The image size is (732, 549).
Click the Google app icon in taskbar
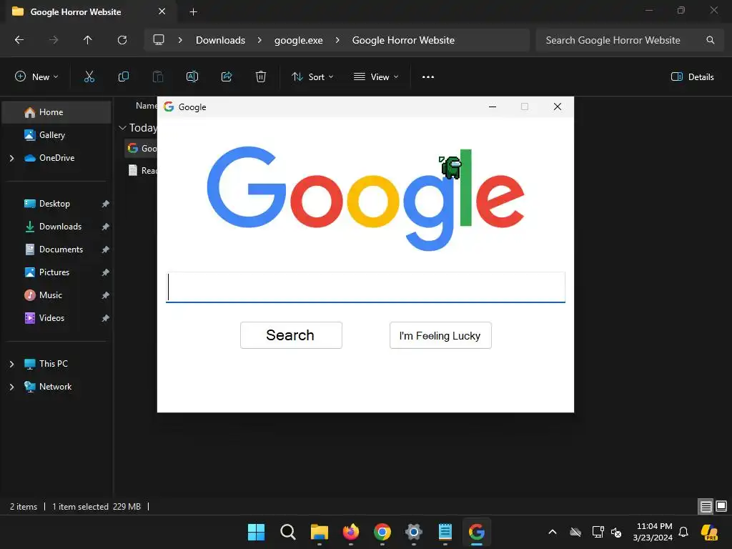[477, 532]
